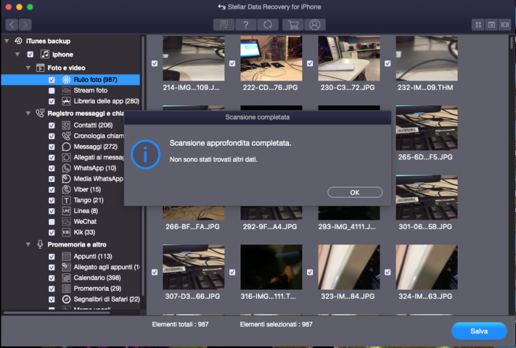The image size is (516, 348).
Task: Click the Linea icon
Action: [66, 211]
